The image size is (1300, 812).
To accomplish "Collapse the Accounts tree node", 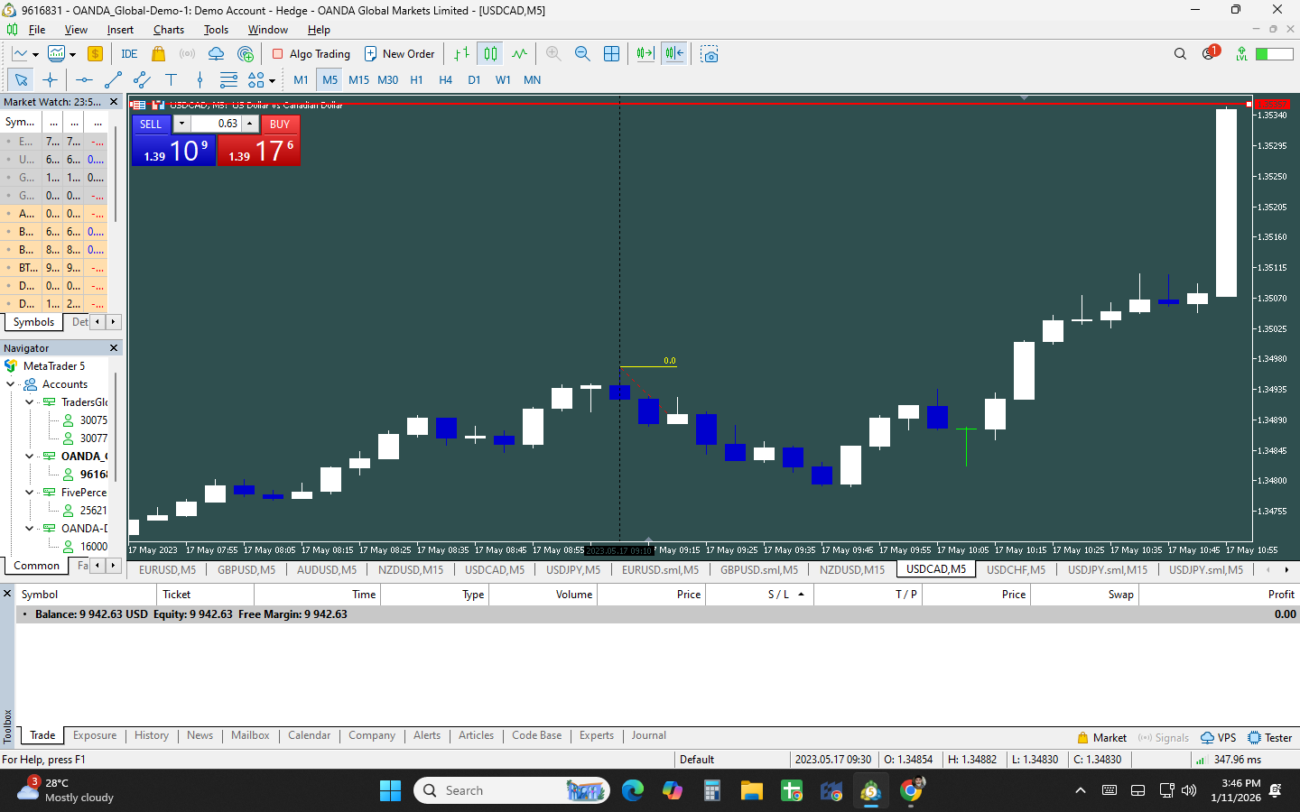I will 11,384.
